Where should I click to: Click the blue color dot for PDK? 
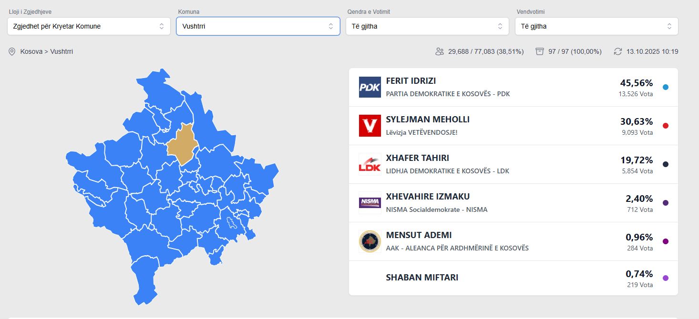click(666, 87)
